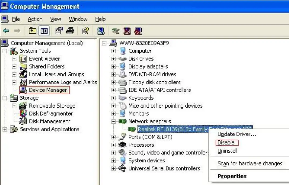
Task: Click the Performance Logs and Alerts icon
Action: [x=23, y=82]
